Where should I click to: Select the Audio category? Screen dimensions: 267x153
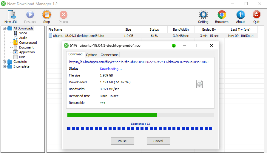(23, 38)
